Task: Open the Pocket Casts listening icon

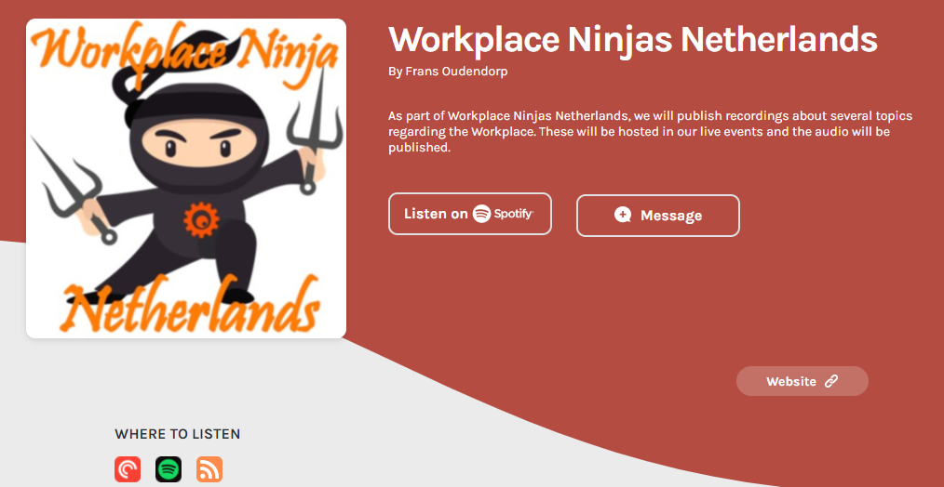Action: point(128,469)
